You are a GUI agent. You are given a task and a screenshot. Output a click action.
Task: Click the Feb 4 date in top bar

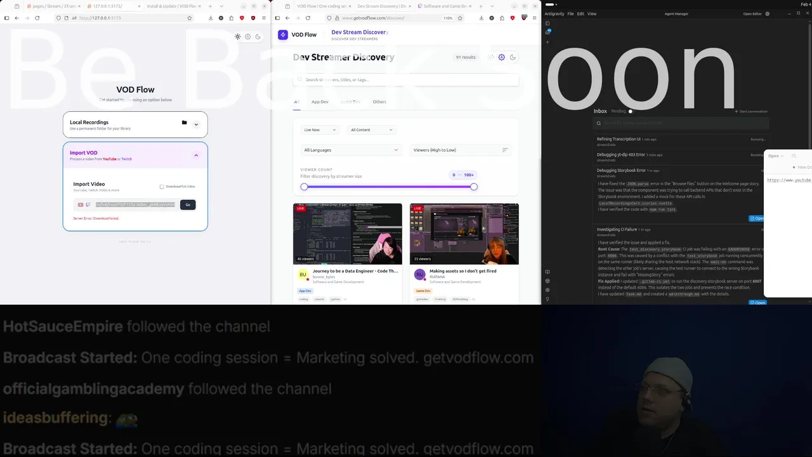(x=806, y=4)
